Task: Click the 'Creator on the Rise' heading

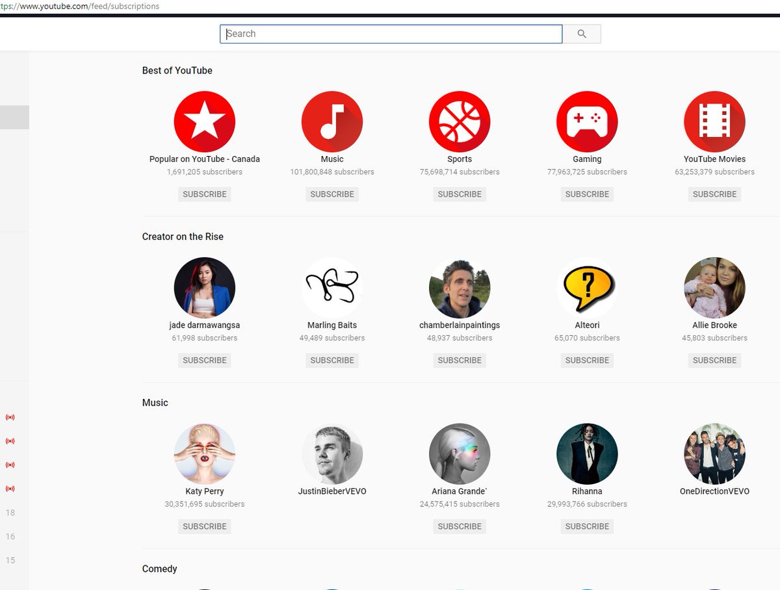Action: [x=183, y=237]
